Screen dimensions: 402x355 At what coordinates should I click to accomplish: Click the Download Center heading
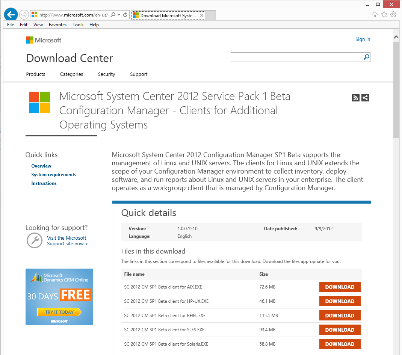click(x=70, y=58)
